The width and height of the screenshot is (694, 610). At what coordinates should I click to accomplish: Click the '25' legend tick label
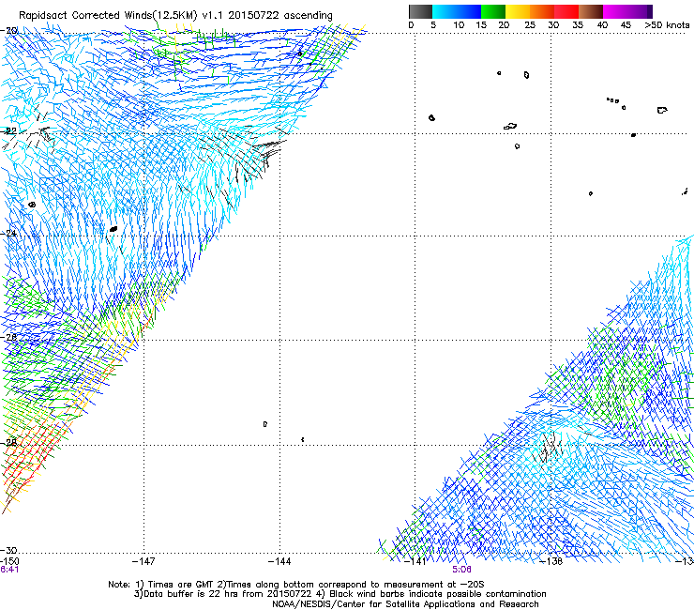[x=529, y=24]
